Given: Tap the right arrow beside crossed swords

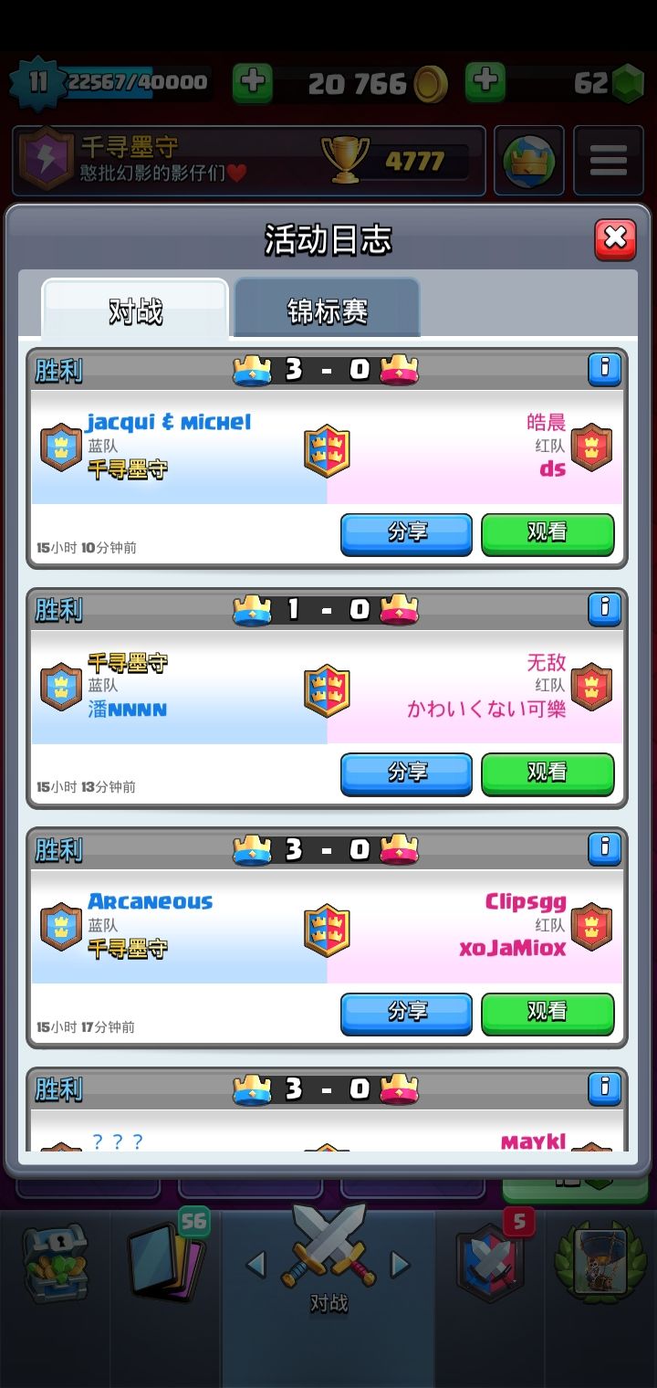Looking at the screenshot, I should (400, 1265).
